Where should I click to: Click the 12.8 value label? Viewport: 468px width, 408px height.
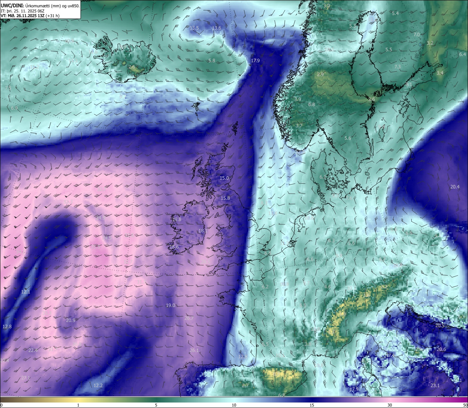tap(7, 326)
